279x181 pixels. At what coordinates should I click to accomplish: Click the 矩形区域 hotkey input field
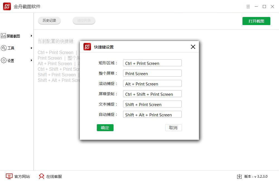point(152,63)
